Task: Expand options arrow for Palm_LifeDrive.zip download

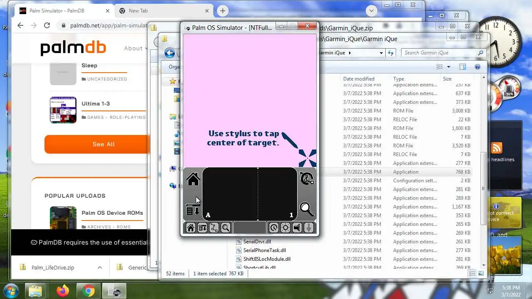Action: (x=100, y=267)
